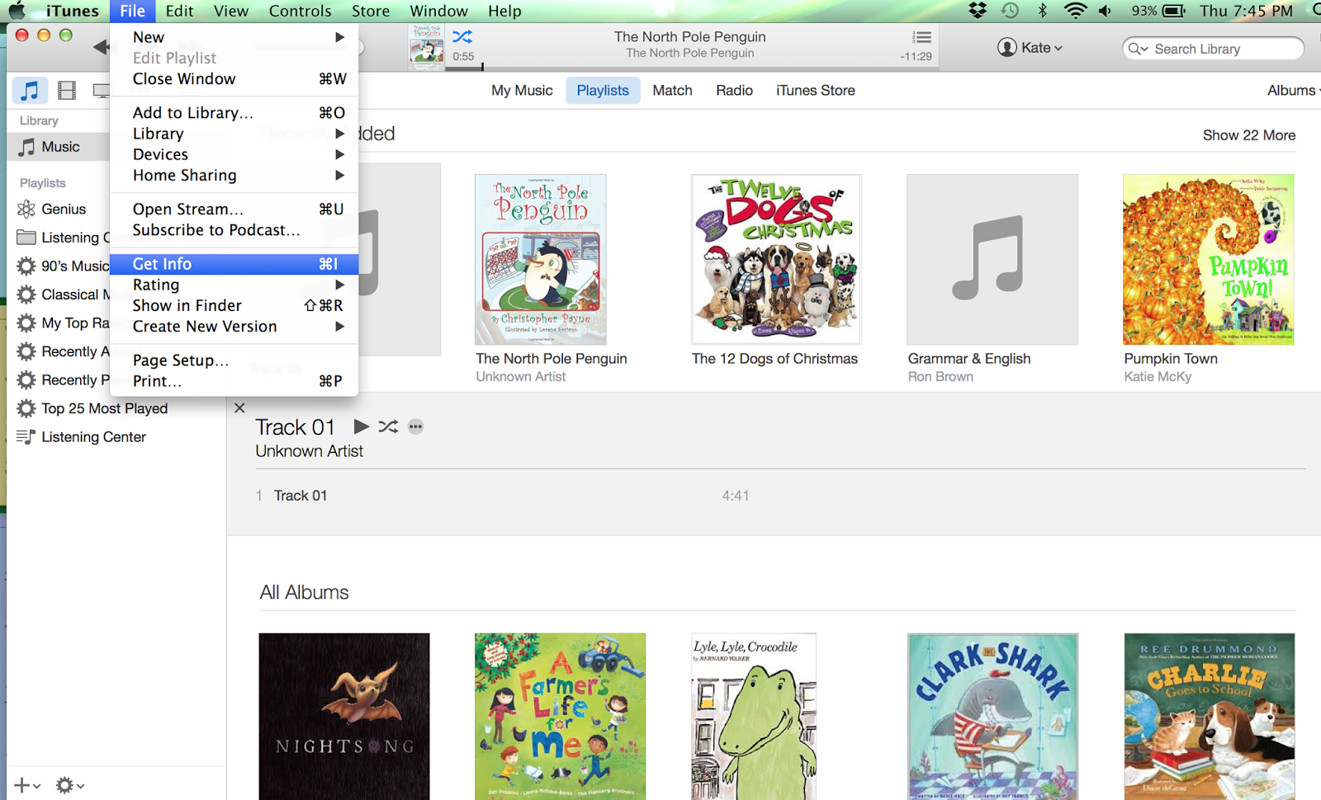Open the Clark the Shark album cover

pyautogui.click(x=992, y=717)
